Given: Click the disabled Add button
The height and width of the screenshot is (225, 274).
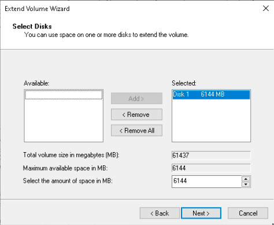Looking at the screenshot, I should point(136,98).
